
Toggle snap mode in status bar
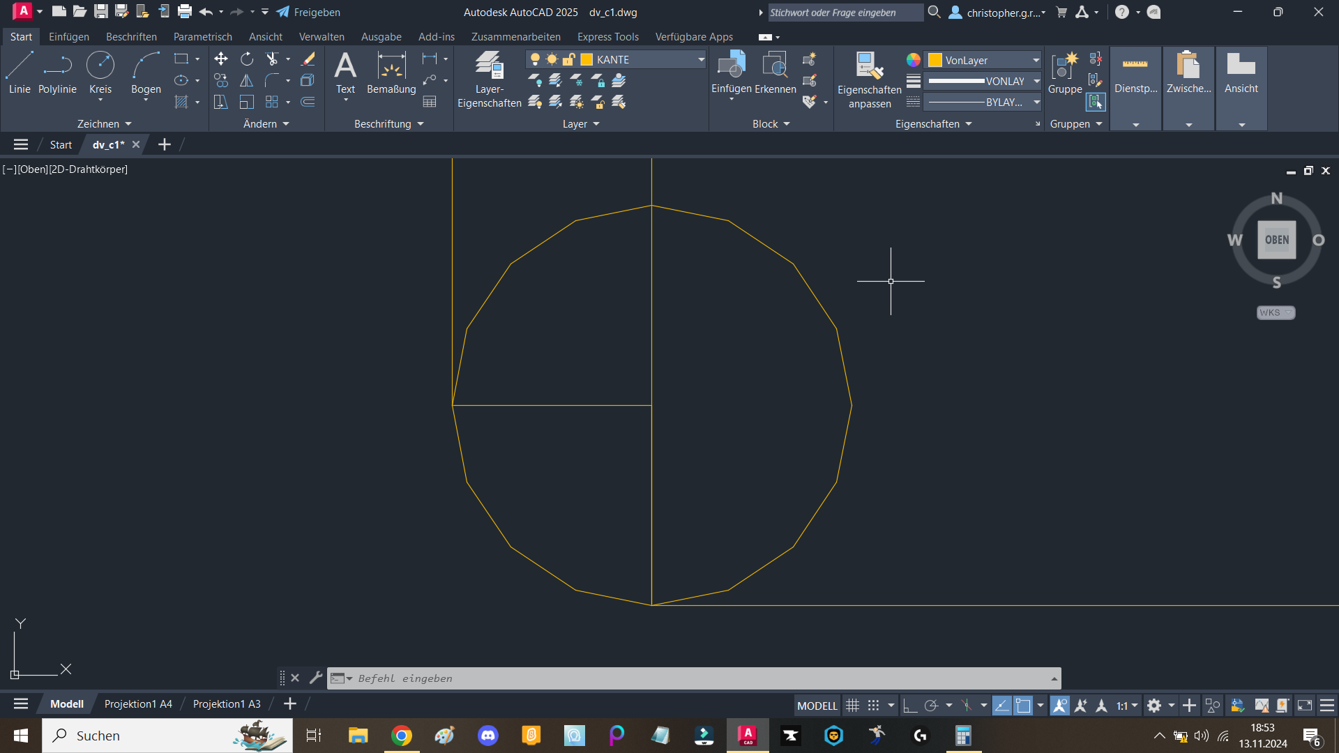coord(873,706)
